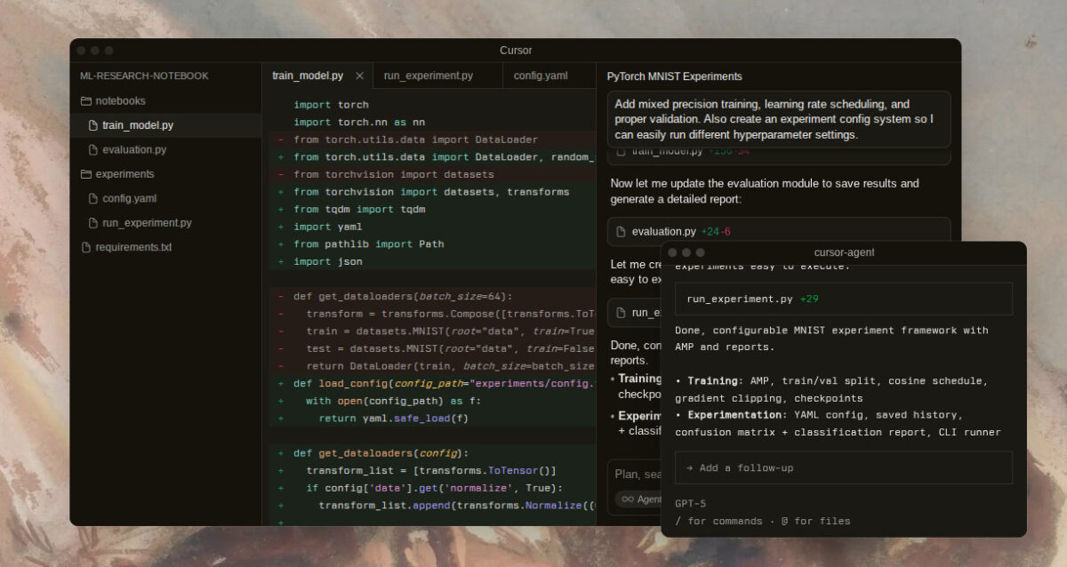Screen dimensions: 1067x567
Task: Click the 'def load_config' added line
Action: (x=445, y=384)
